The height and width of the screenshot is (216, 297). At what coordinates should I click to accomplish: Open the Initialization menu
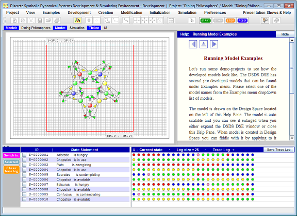point(160,13)
